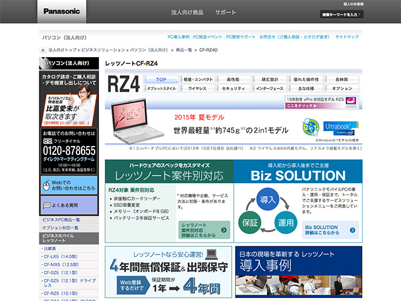Viewport: 401px width, 301px height.
Task: Select the 頑丈設計 tab
Action: (x=269, y=80)
